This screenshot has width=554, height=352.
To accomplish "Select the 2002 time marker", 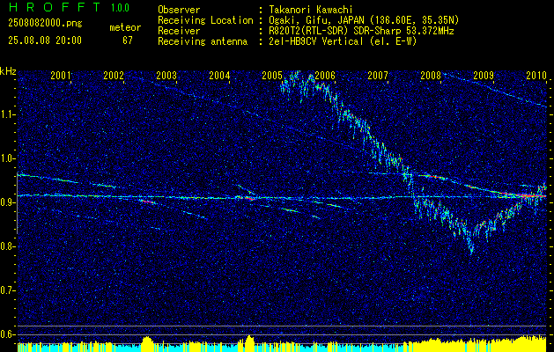I will click(114, 75).
